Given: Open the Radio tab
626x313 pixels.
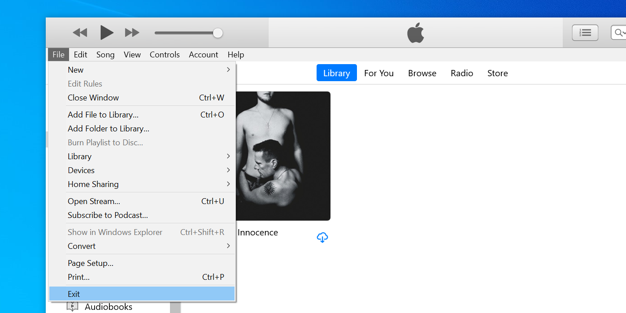Looking at the screenshot, I should pyautogui.click(x=462, y=73).
